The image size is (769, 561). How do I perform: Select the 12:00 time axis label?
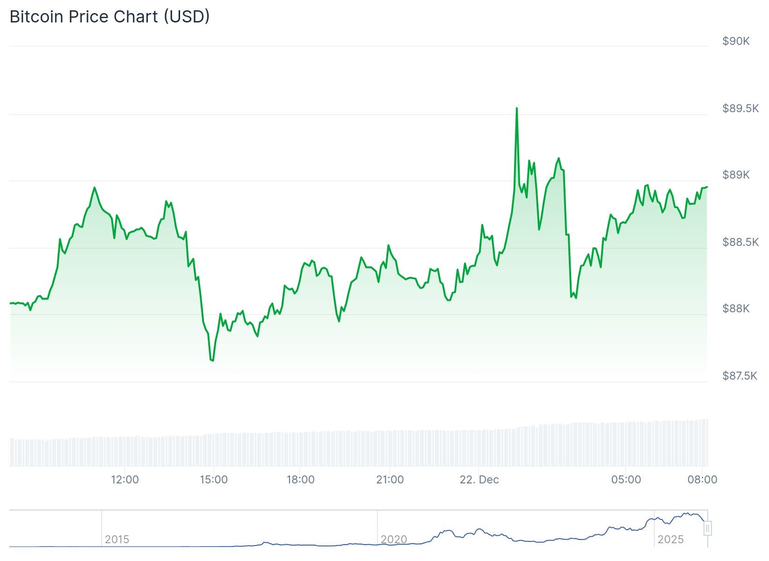[x=125, y=480]
